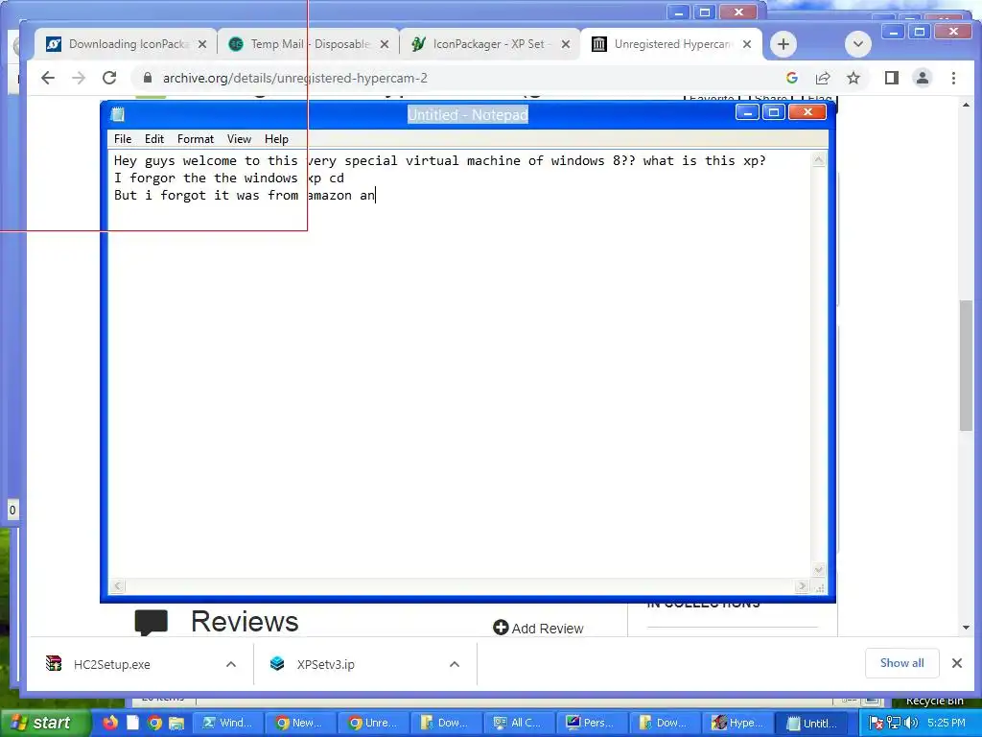Image resolution: width=982 pixels, height=737 pixels.
Task: Click the Google icon in address bar
Action: (791, 78)
